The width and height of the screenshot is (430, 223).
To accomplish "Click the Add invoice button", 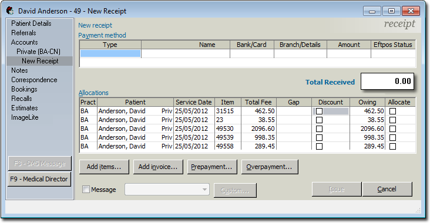I will [x=158, y=167].
